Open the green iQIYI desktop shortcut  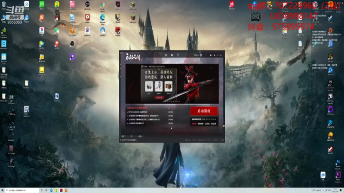click(x=42, y=5)
